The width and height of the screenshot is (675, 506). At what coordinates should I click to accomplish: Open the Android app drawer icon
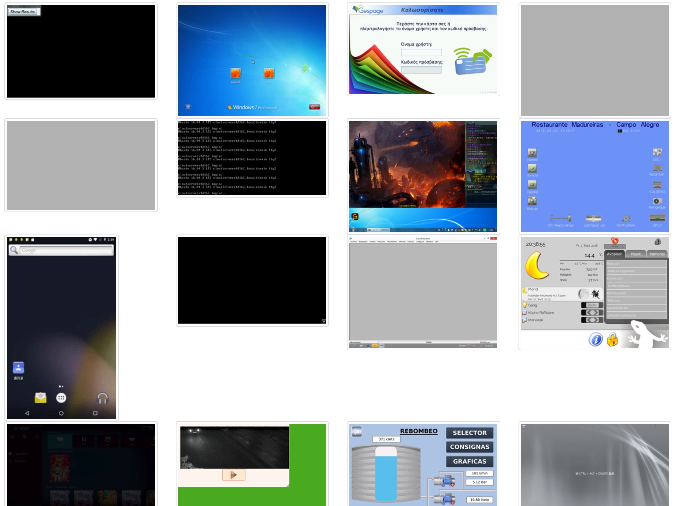[61, 398]
